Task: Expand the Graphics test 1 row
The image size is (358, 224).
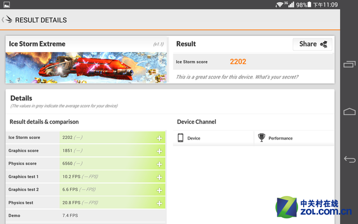Action: 159,177
